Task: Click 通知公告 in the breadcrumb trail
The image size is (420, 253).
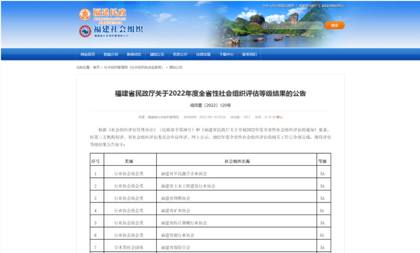Action: pos(176,67)
